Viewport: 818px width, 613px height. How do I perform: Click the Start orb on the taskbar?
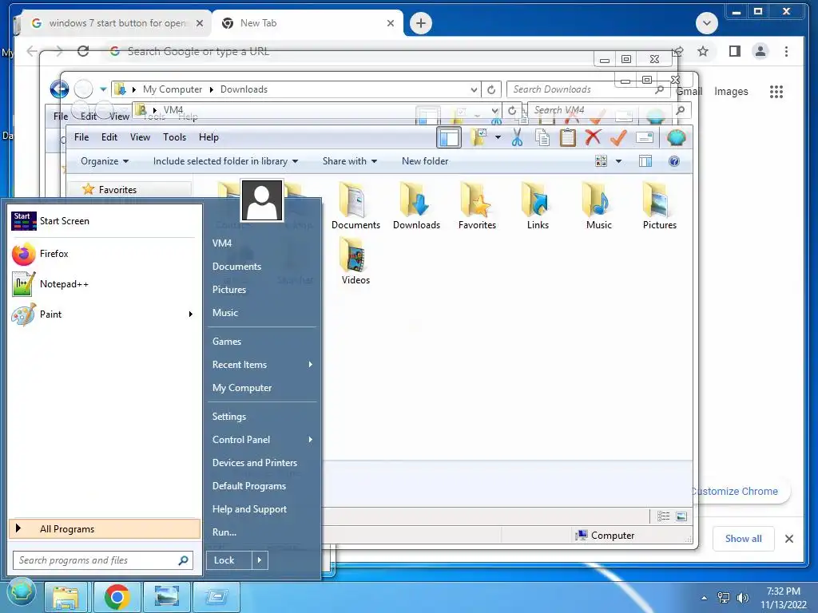pyautogui.click(x=22, y=593)
